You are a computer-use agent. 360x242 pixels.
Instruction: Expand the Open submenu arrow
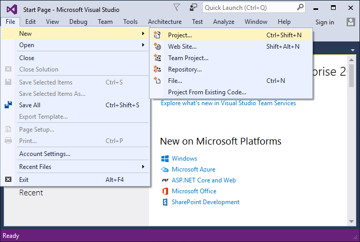(143, 45)
